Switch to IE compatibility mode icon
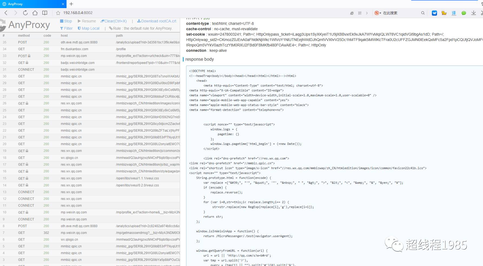 click(x=352, y=13)
